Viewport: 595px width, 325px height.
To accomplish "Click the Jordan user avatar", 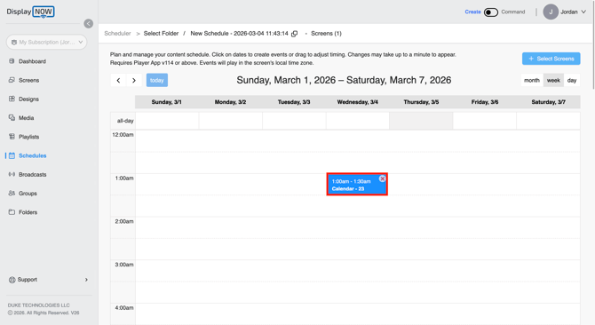I will pyautogui.click(x=551, y=12).
